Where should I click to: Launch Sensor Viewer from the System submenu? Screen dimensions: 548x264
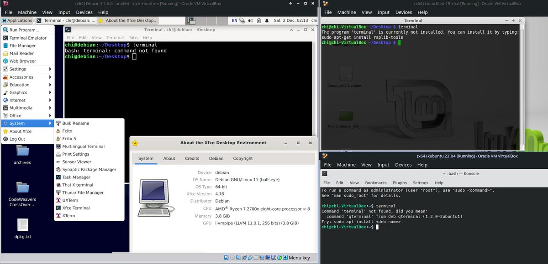click(89, 162)
